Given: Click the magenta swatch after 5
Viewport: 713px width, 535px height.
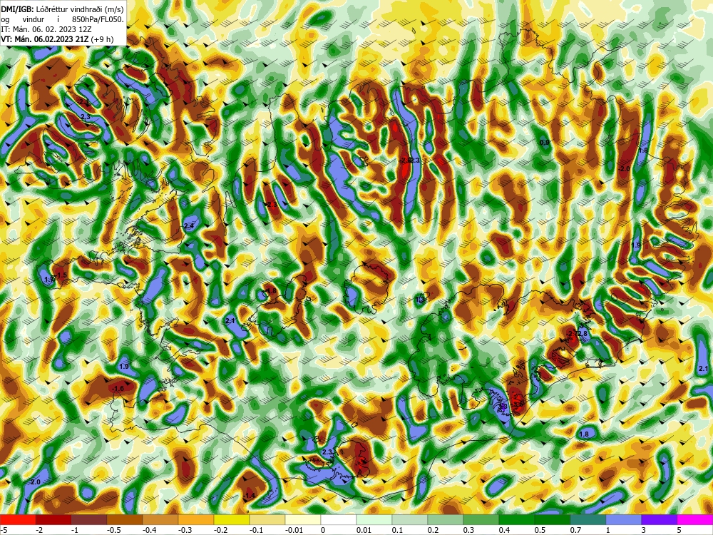Looking at the screenshot, I should (x=695, y=519).
